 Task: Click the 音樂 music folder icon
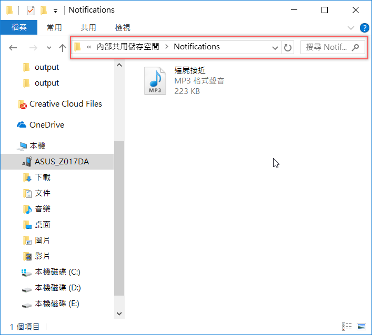point(27,209)
